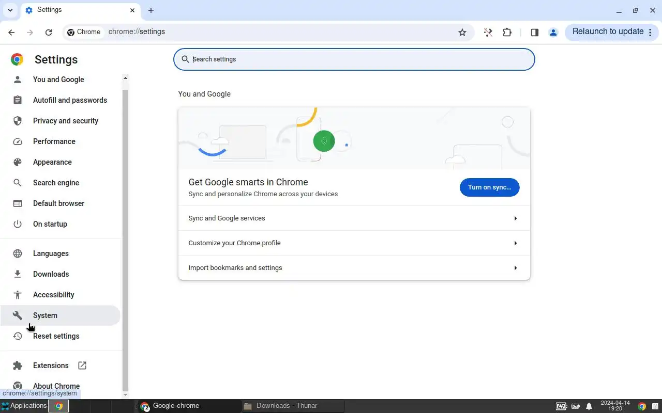Switch to Downloads - Thunar taskbar window
The width and height of the screenshot is (662, 413).
293,406
